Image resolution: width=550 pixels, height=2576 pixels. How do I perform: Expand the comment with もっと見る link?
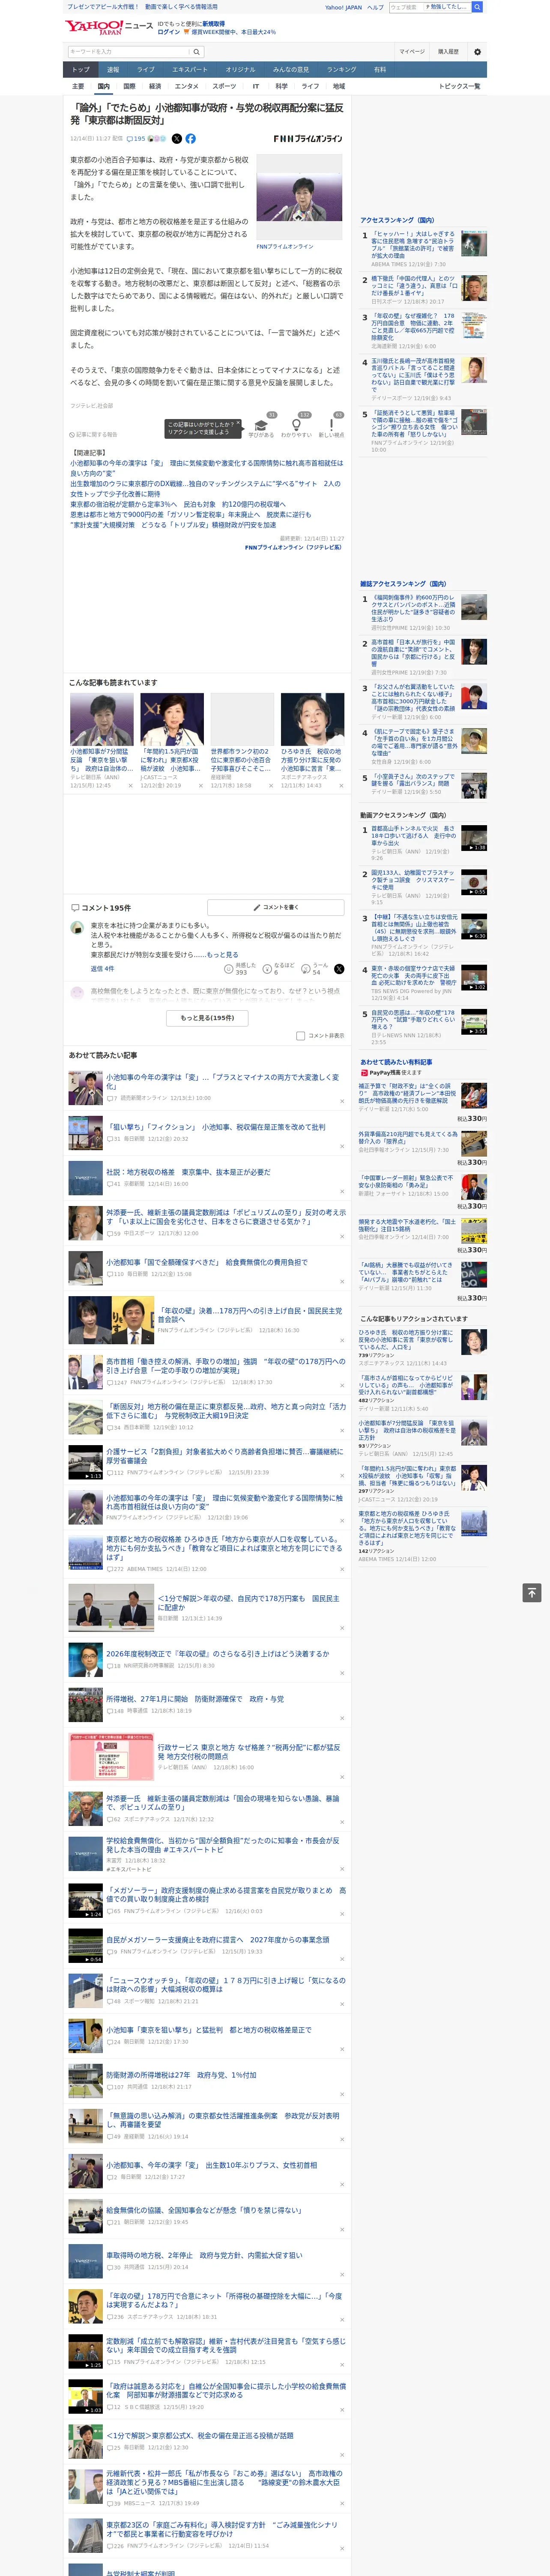click(223, 955)
